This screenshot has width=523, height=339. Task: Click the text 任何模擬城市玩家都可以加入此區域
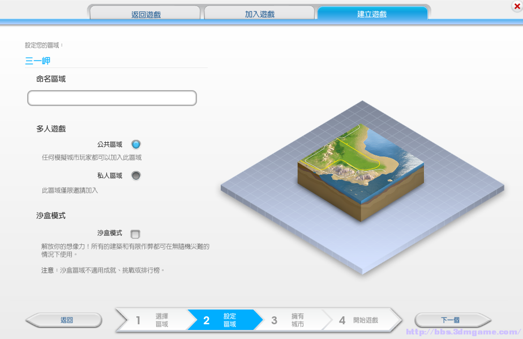92,157
